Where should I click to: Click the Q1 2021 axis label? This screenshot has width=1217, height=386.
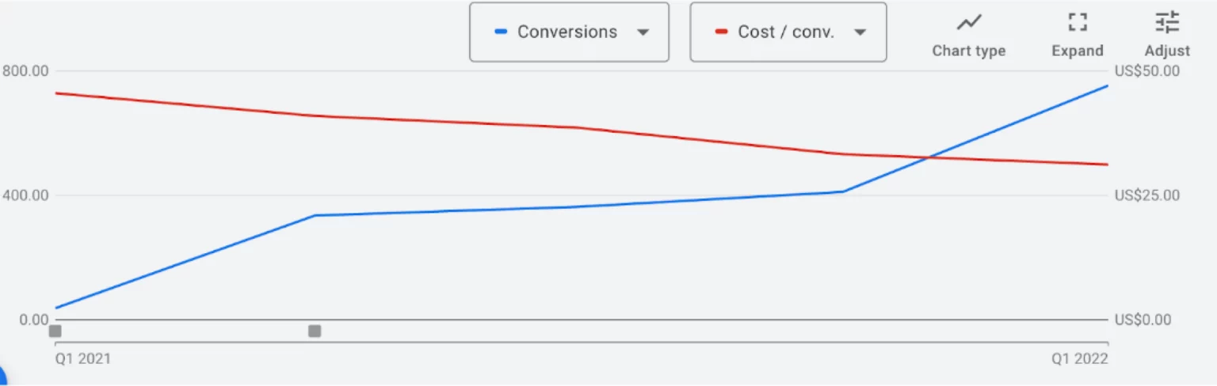[x=82, y=359]
